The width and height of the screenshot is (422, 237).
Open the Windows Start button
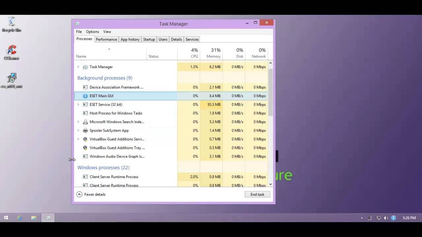coord(6,218)
